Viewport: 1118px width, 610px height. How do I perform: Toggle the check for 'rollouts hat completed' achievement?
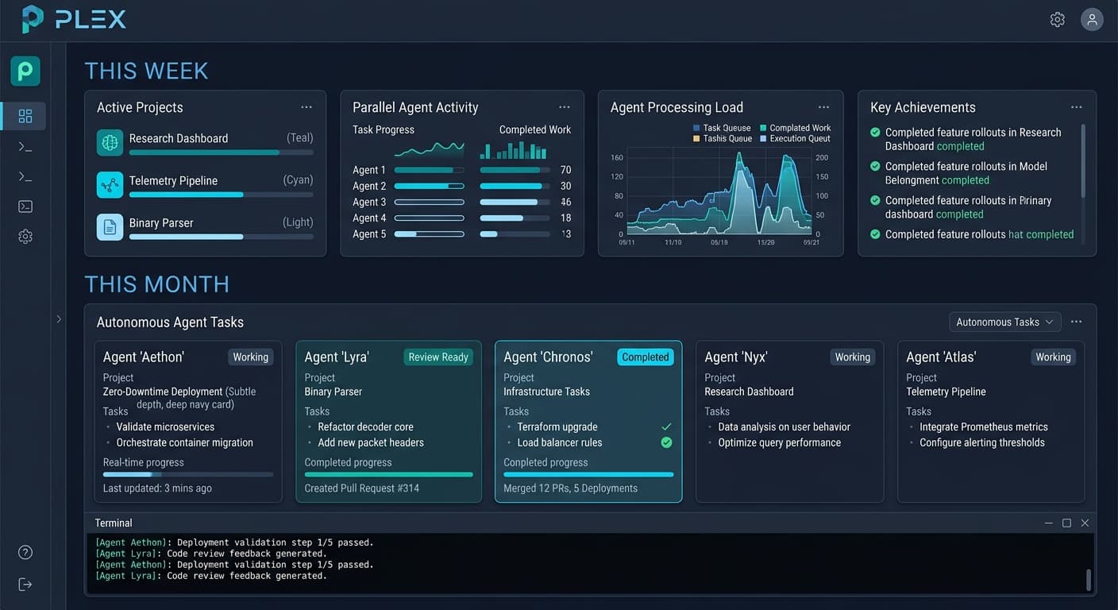tap(875, 234)
